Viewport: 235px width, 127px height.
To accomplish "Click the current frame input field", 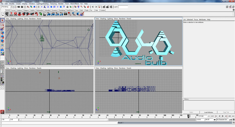I will (203, 116).
